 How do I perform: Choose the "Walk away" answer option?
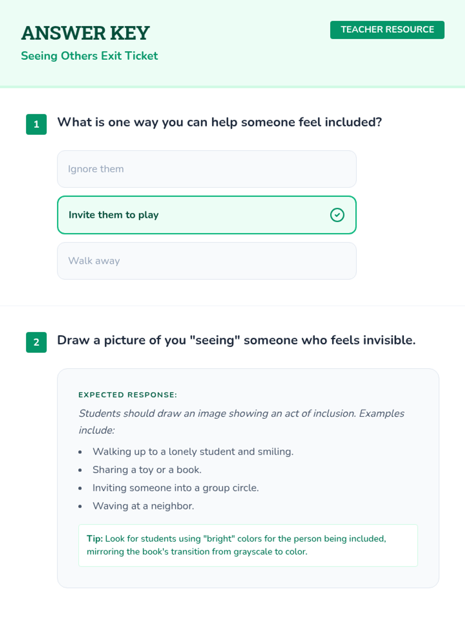pos(207,261)
